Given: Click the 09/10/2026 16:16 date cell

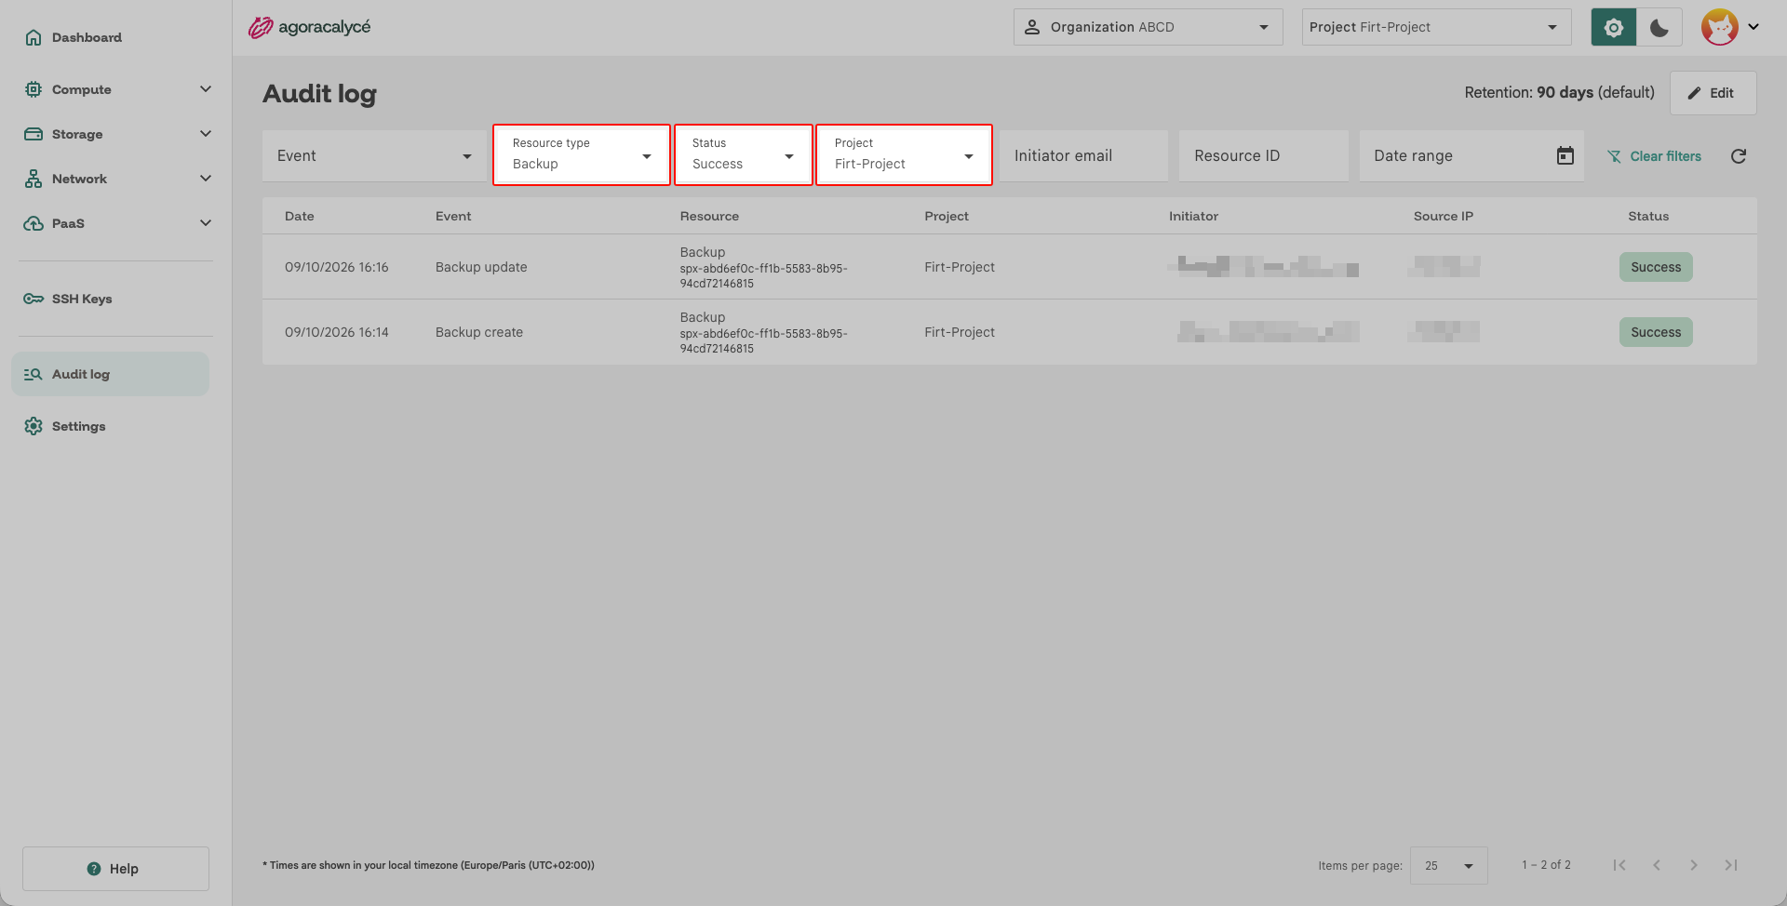Looking at the screenshot, I should [337, 267].
